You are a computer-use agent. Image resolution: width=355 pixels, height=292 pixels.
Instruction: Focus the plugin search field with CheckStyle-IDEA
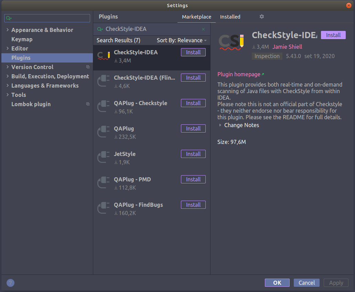[x=152, y=29]
